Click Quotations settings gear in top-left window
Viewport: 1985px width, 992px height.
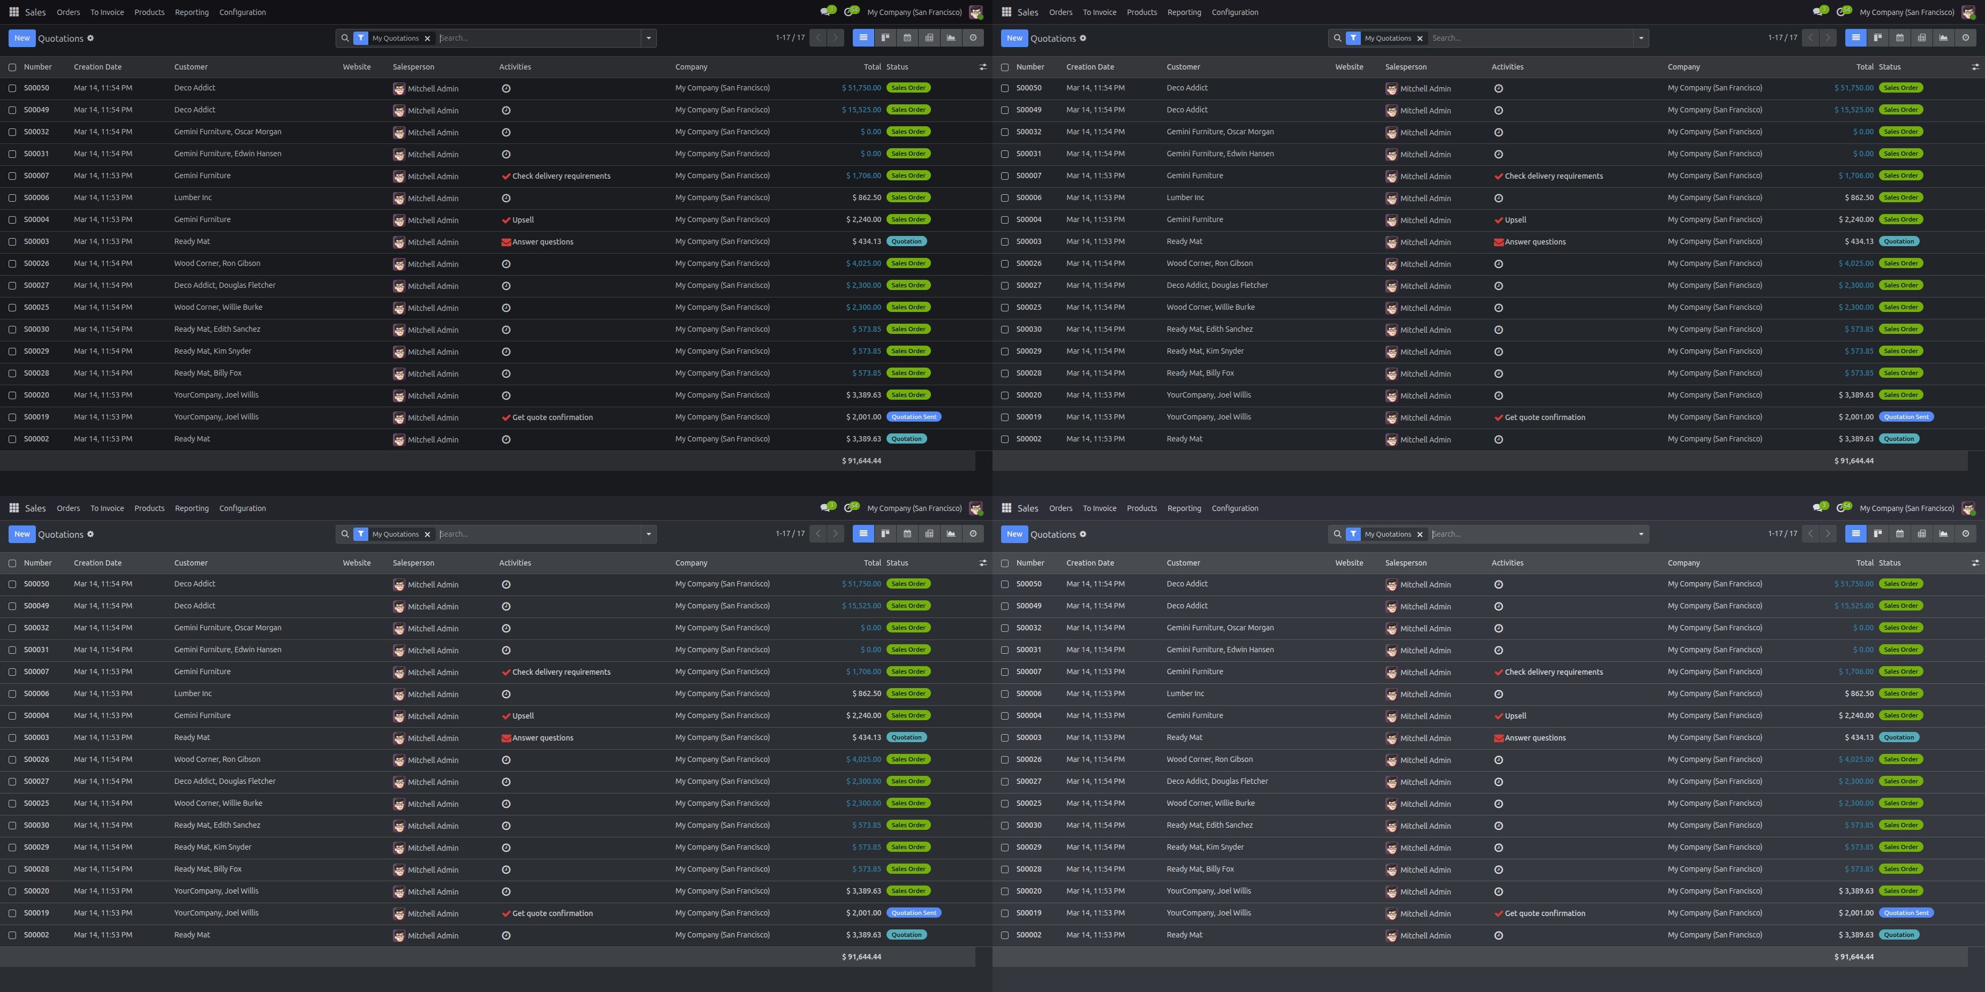click(x=90, y=38)
